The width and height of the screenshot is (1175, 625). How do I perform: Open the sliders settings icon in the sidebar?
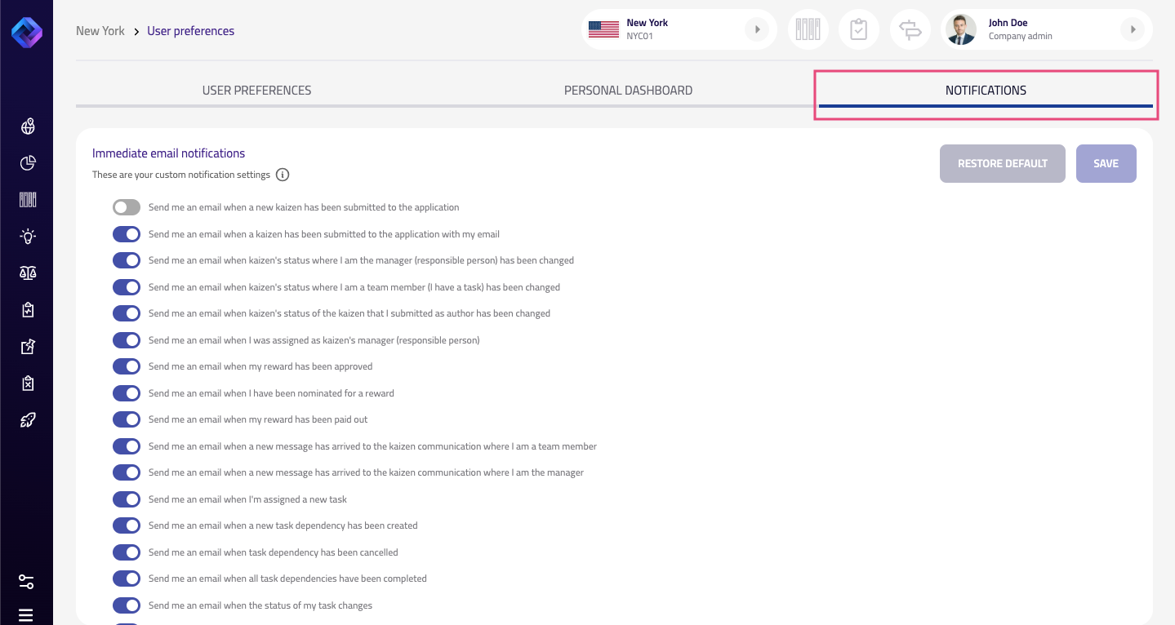pyautogui.click(x=26, y=582)
